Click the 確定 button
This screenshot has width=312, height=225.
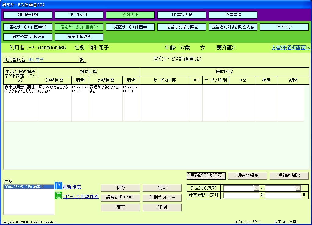point(121,207)
